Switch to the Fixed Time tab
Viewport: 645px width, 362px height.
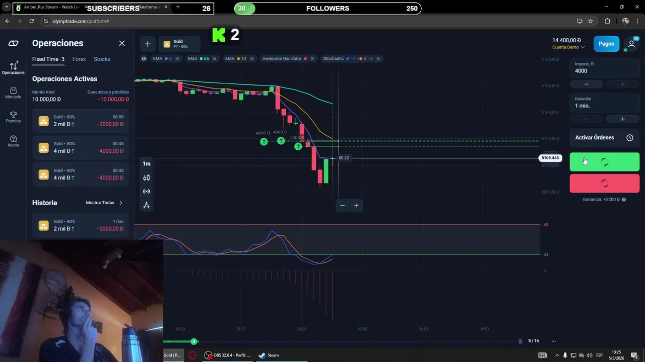(x=48, y=59)
